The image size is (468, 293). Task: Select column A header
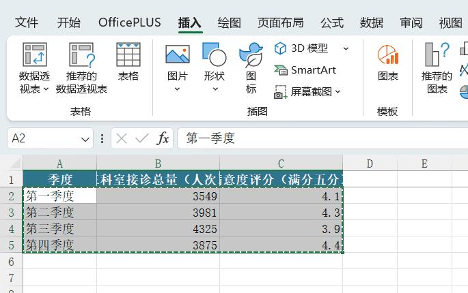click(59, 164)
